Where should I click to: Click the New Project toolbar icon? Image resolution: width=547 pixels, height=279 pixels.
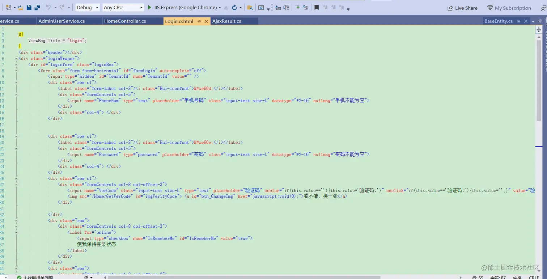tap(8, 7)
